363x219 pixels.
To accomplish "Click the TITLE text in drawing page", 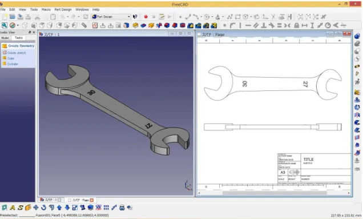I will pos(308,160).
